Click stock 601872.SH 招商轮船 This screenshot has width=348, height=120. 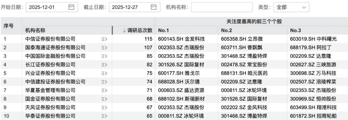coord(314,116)
